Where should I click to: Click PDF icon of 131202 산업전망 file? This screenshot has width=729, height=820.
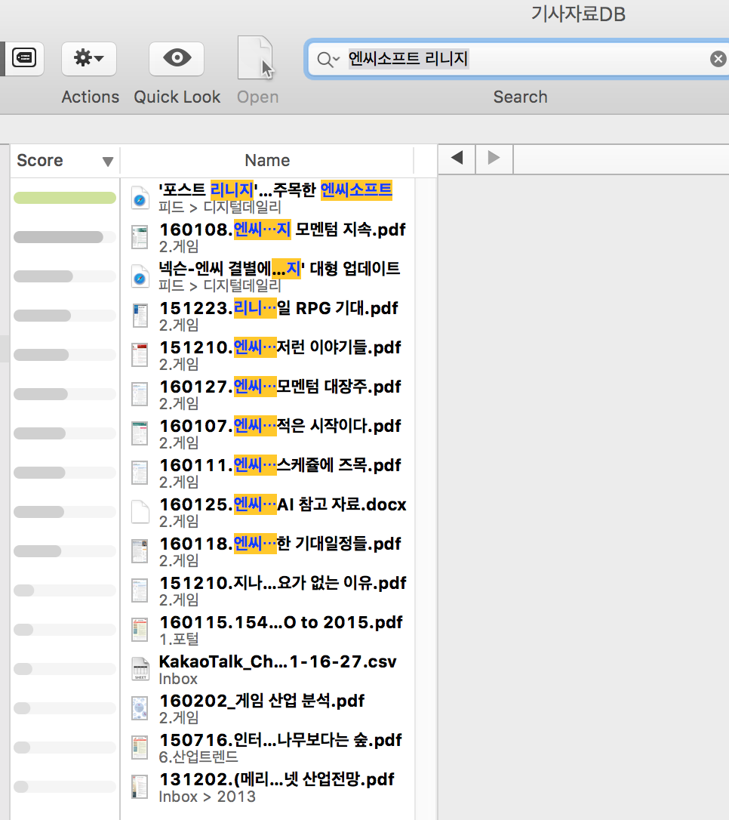tap(140, 787)
